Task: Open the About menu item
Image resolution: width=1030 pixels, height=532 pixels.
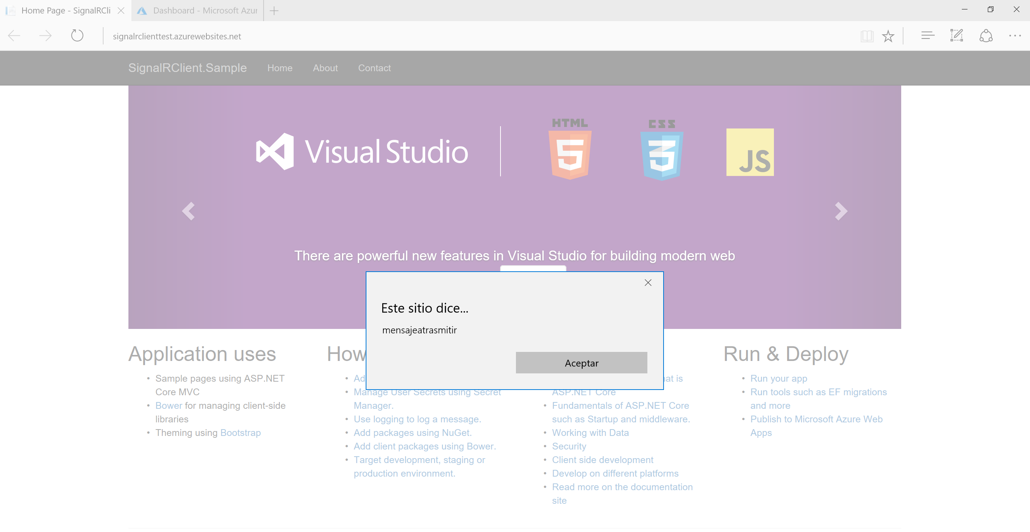Action: 325,68
